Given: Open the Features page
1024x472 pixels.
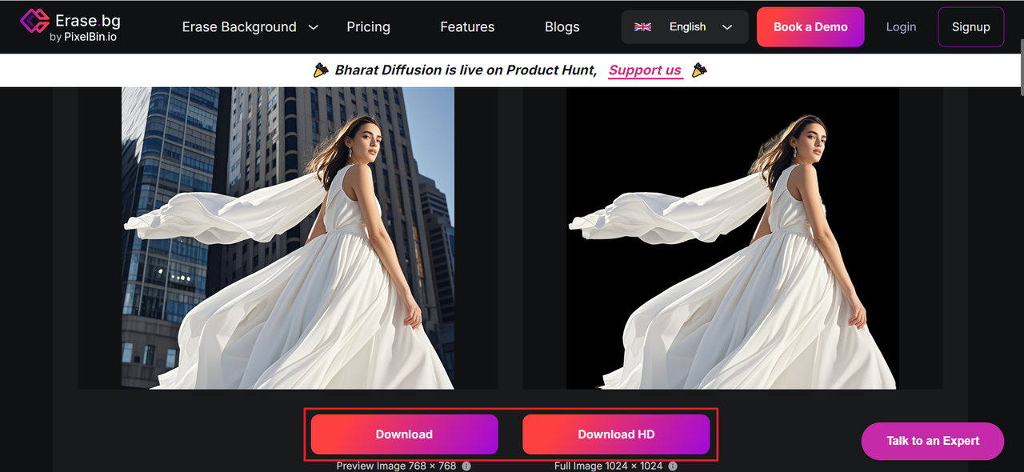Looking at the screenshot, I should click(467, 27).
